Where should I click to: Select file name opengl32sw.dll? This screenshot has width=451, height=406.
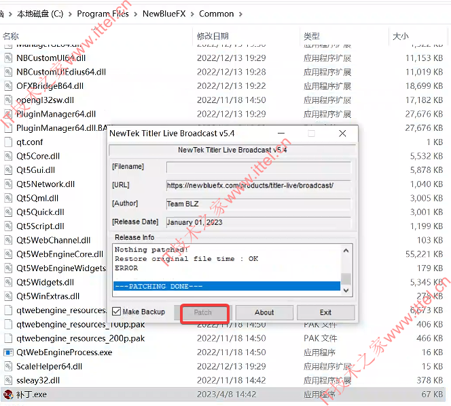(x=45, y=100)
